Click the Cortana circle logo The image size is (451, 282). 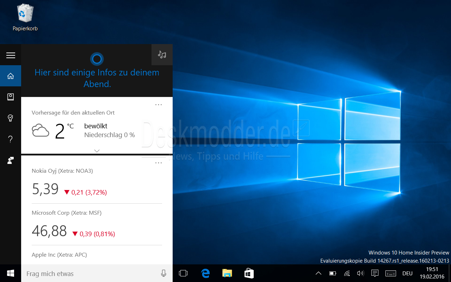(97, 59)
